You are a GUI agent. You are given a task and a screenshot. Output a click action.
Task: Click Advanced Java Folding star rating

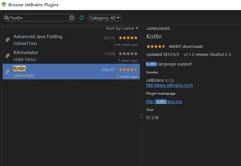128,38
